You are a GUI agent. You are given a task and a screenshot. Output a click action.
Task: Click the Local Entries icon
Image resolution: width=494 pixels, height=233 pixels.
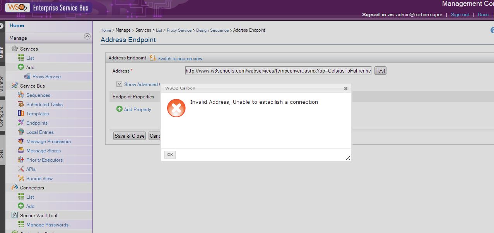[21, 132]
